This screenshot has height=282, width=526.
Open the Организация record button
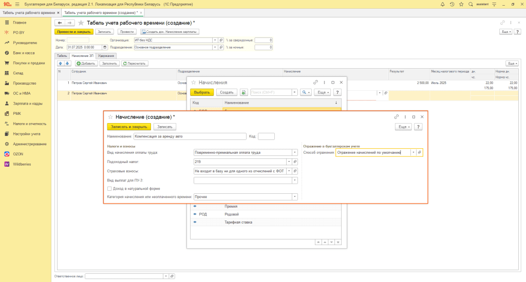tap(221, 40)
